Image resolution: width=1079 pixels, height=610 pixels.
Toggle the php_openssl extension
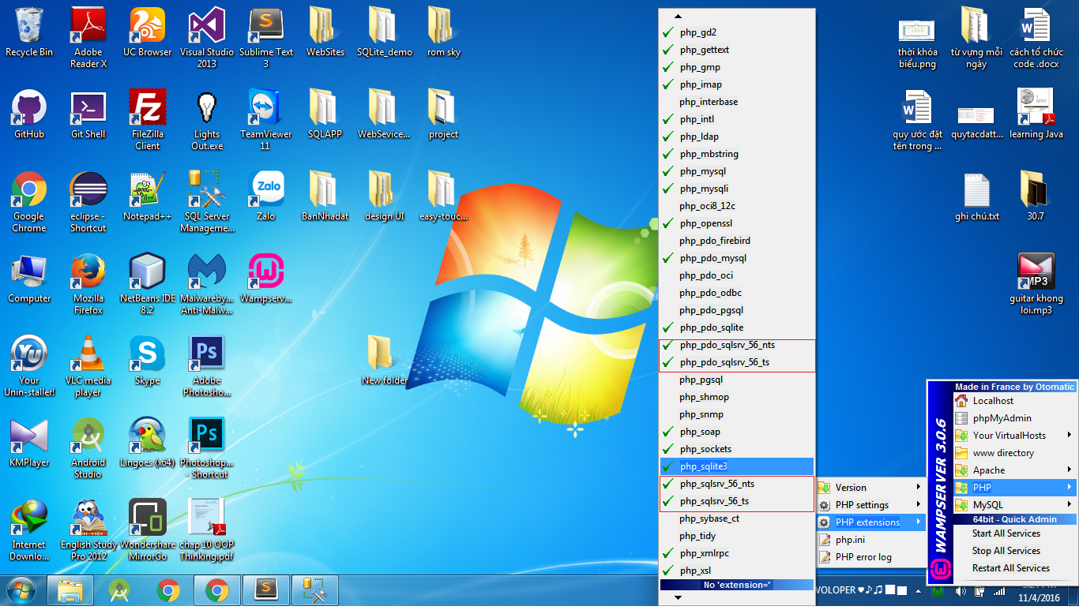737,223
